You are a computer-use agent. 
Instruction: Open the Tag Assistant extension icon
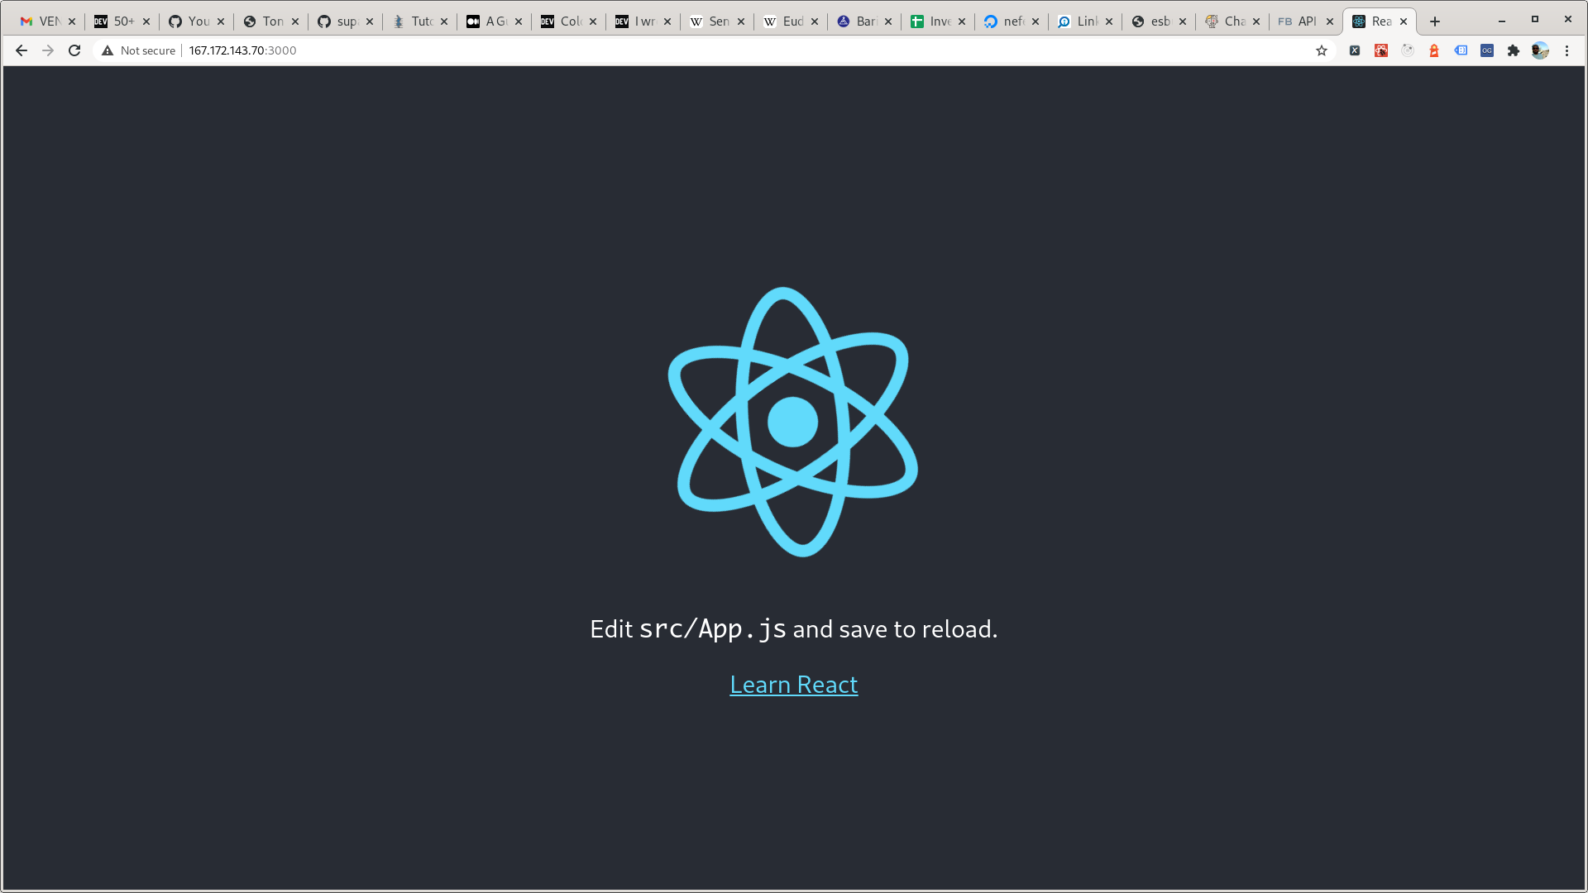pos(1461,50)
